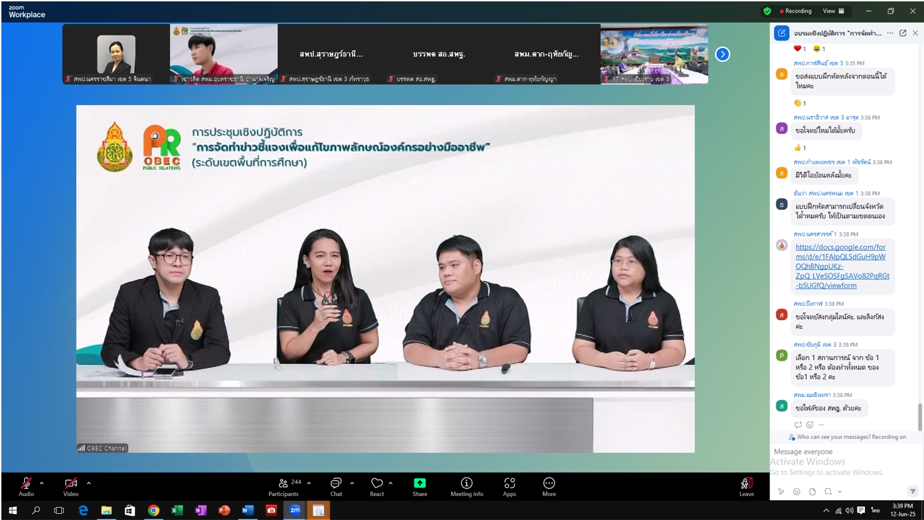Viewport: 924px width, 520px height.
Task: Select the last participant thumbnail with meeting room
Action: tap(654, 54)
